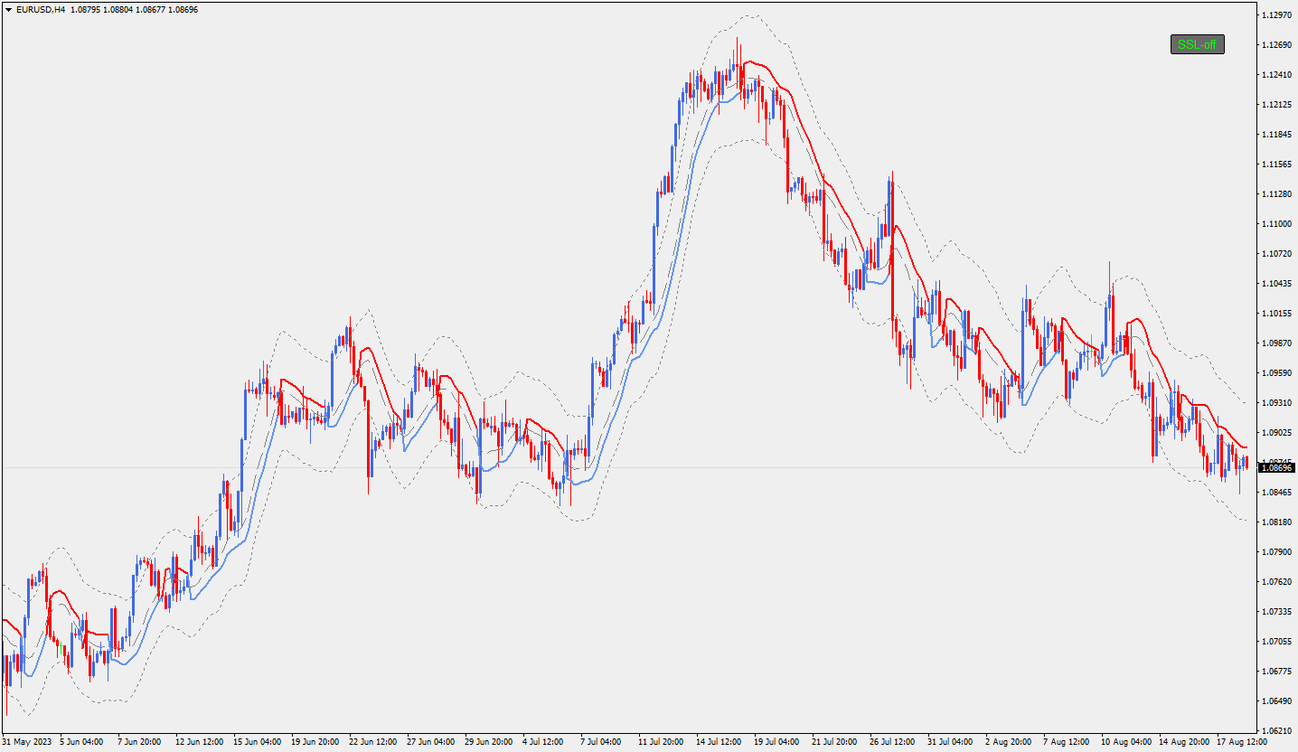Click the 1.12970 price on the scale
Image resolution: width=1298 pixels, height=752 pixels.
1276,15
